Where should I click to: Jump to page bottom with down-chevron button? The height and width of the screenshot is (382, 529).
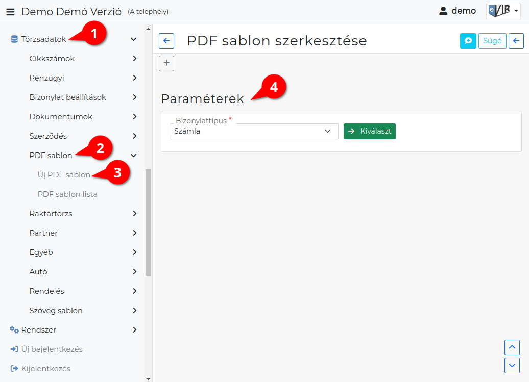512,366
